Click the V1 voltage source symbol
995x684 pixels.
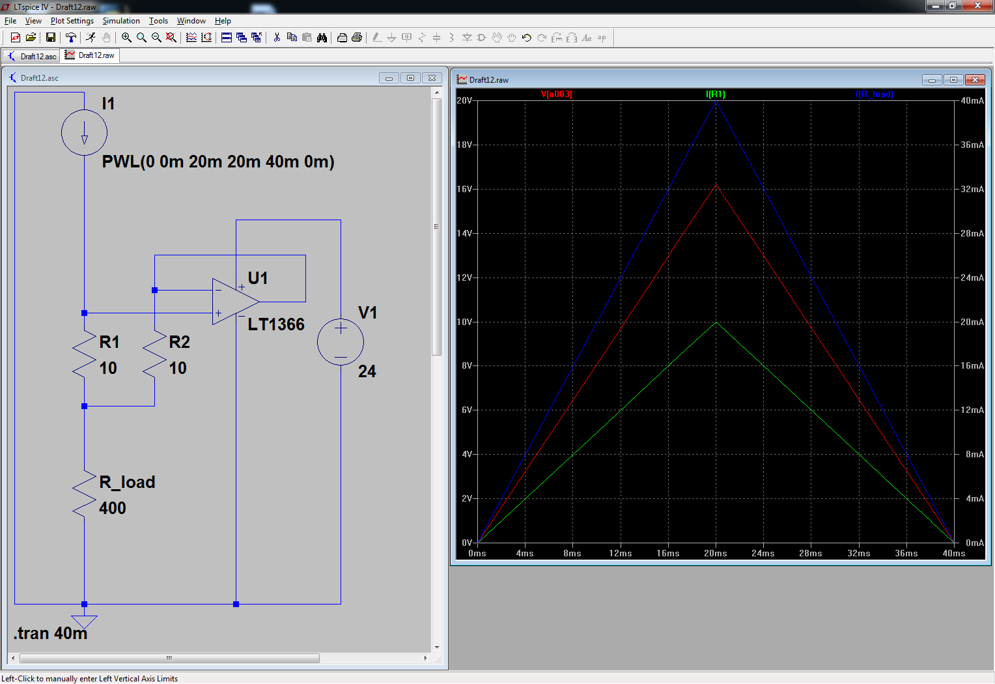pos(341,342)
